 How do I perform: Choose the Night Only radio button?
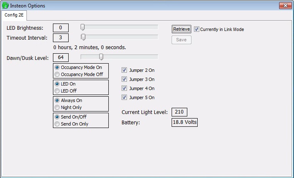pos(57,107)
